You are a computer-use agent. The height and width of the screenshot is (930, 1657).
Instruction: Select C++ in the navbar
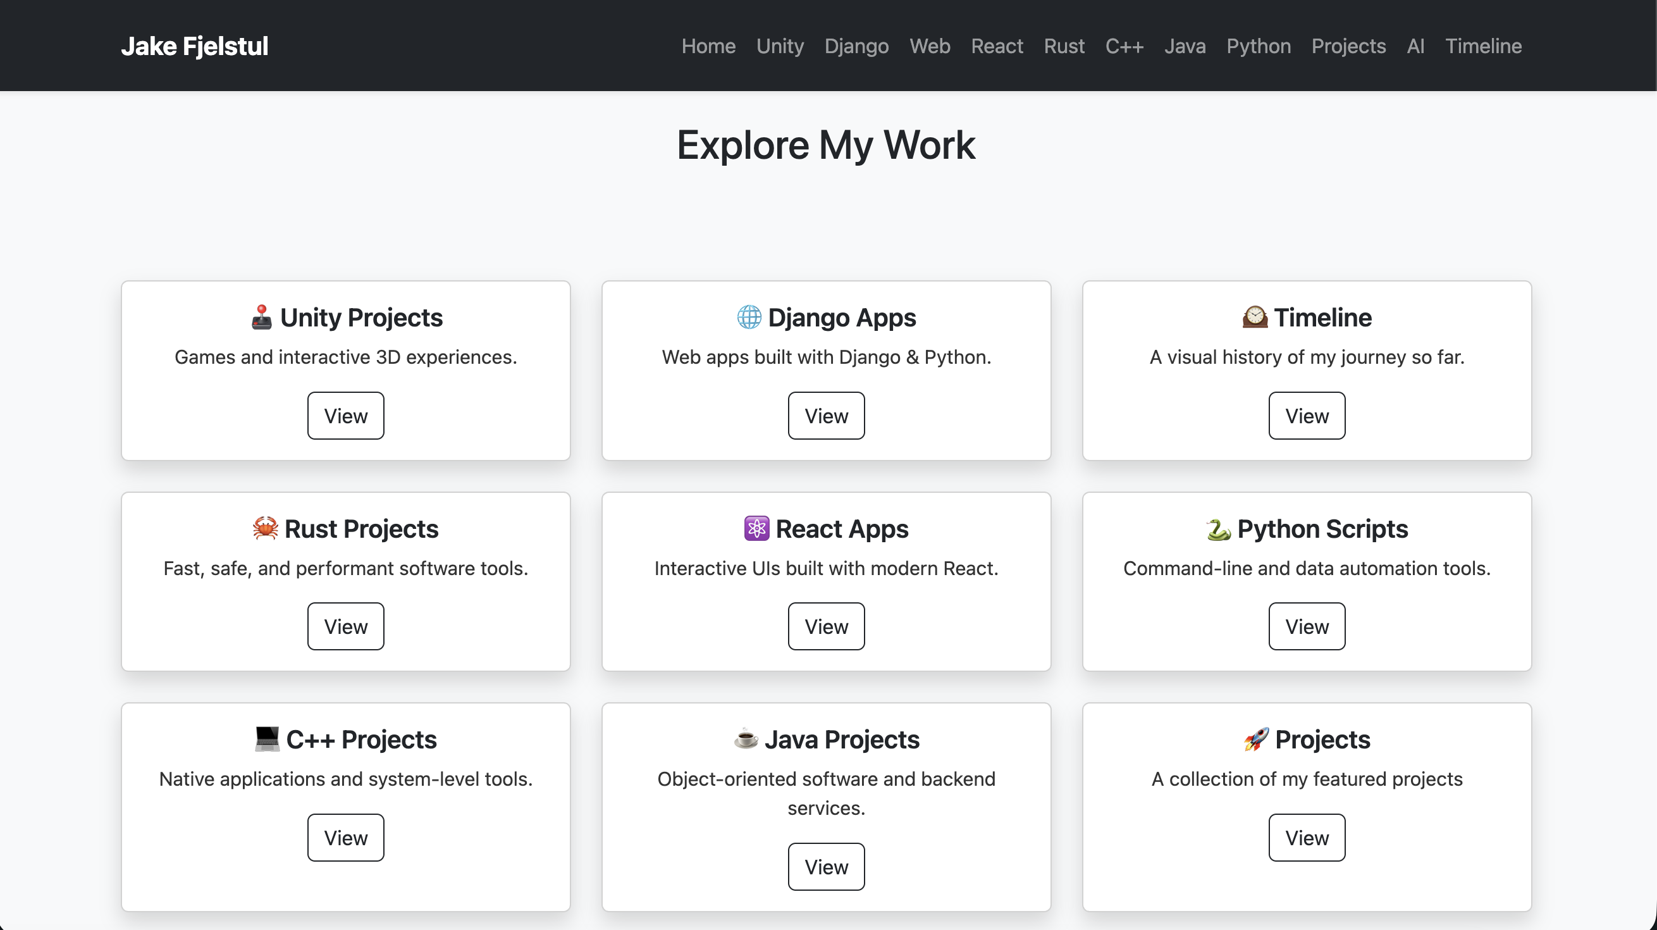click(1124, 46)
